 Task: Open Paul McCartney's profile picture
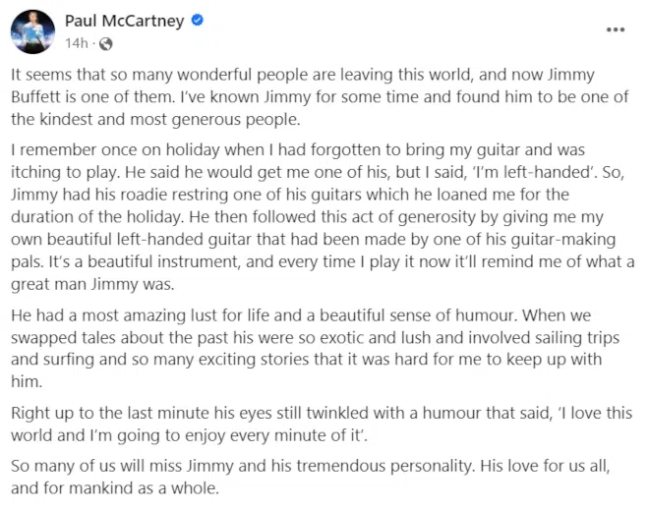coord(32,31)
